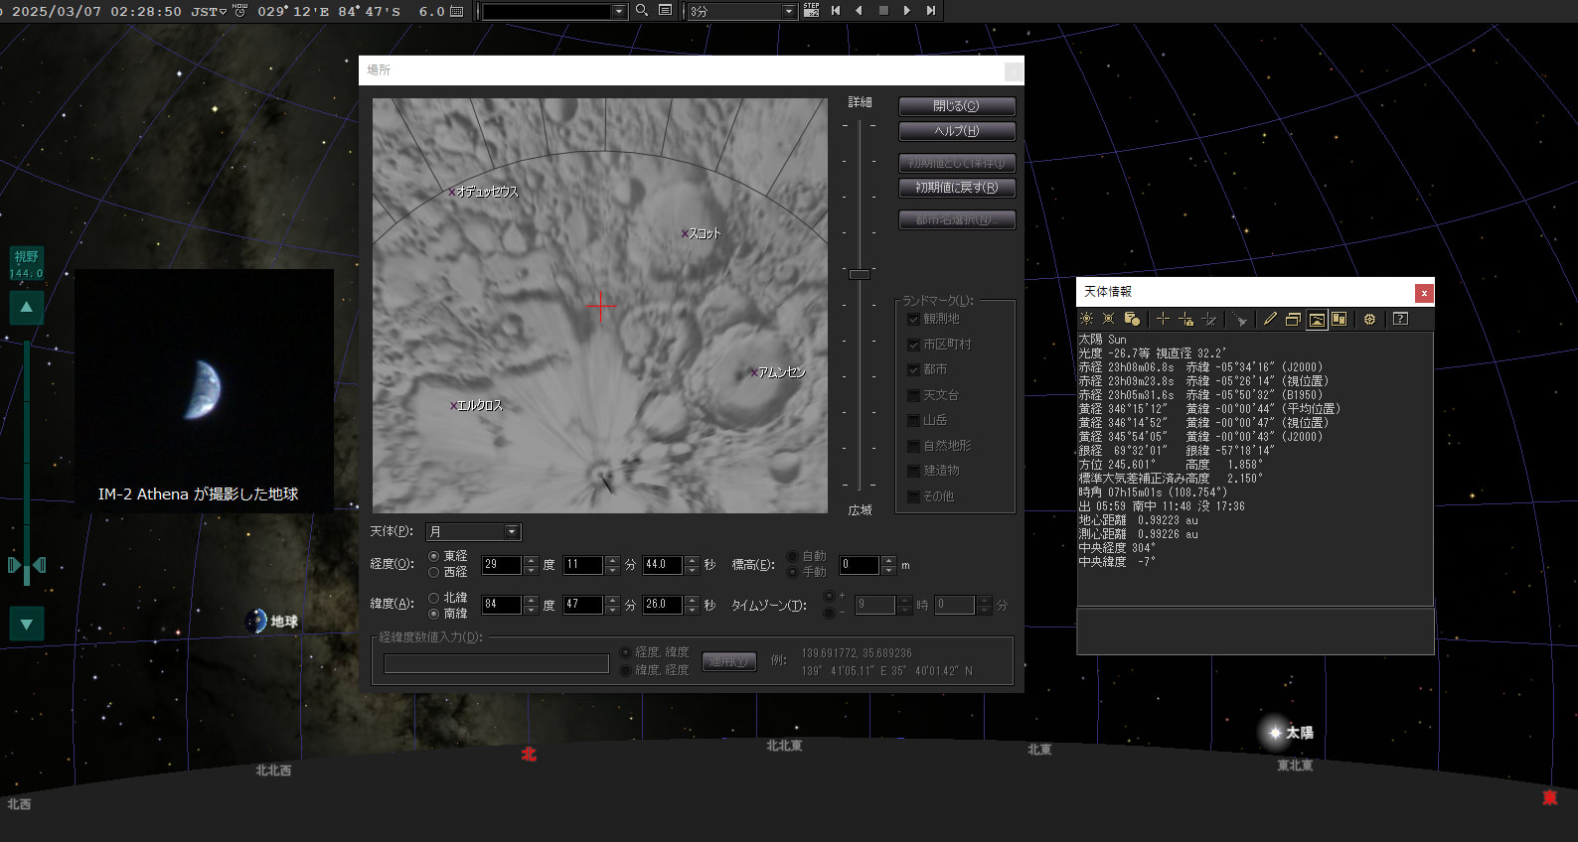This screenshot has height=842, width=1578.
Task: Click the アムンゼン crater marker on moon map
Action: pos(753,372)
